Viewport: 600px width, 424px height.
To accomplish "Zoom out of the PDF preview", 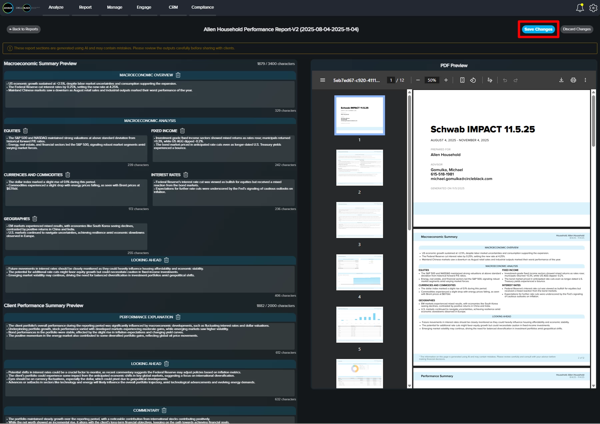I will (418, 80).
